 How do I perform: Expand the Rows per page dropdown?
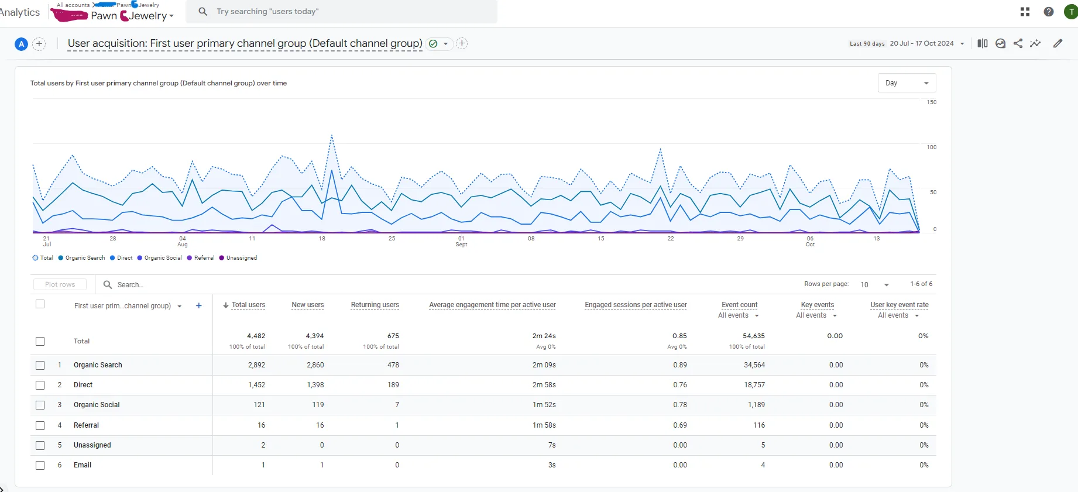(x=875, y=284)
